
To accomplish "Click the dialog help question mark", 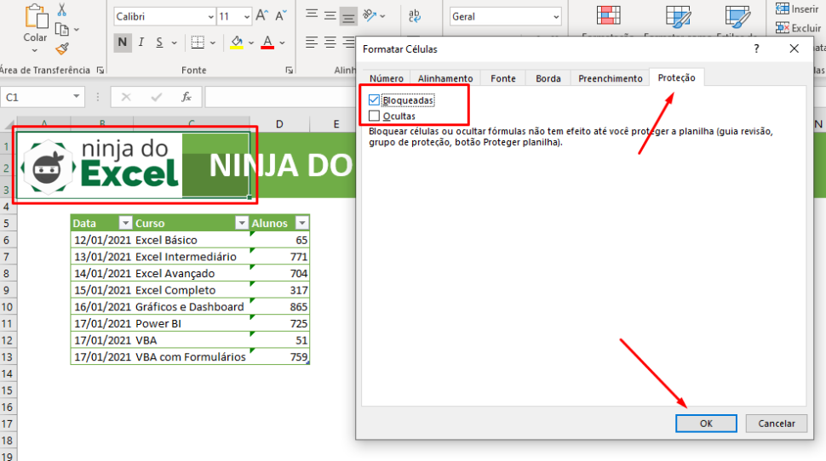I will point(756,49).
